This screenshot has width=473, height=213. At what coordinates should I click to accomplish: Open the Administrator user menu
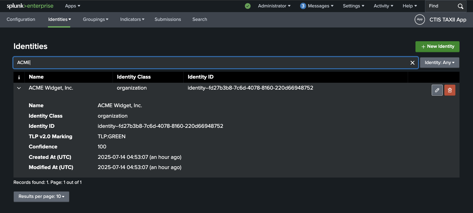tap(274, 6)
